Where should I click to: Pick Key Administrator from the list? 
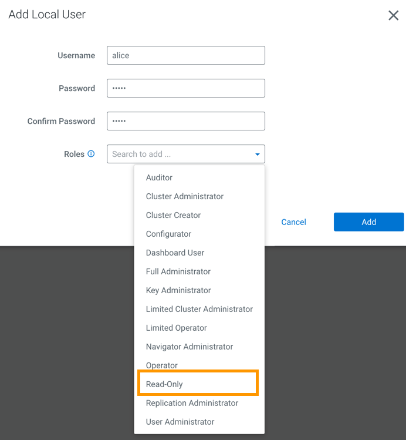click(178, 290)
